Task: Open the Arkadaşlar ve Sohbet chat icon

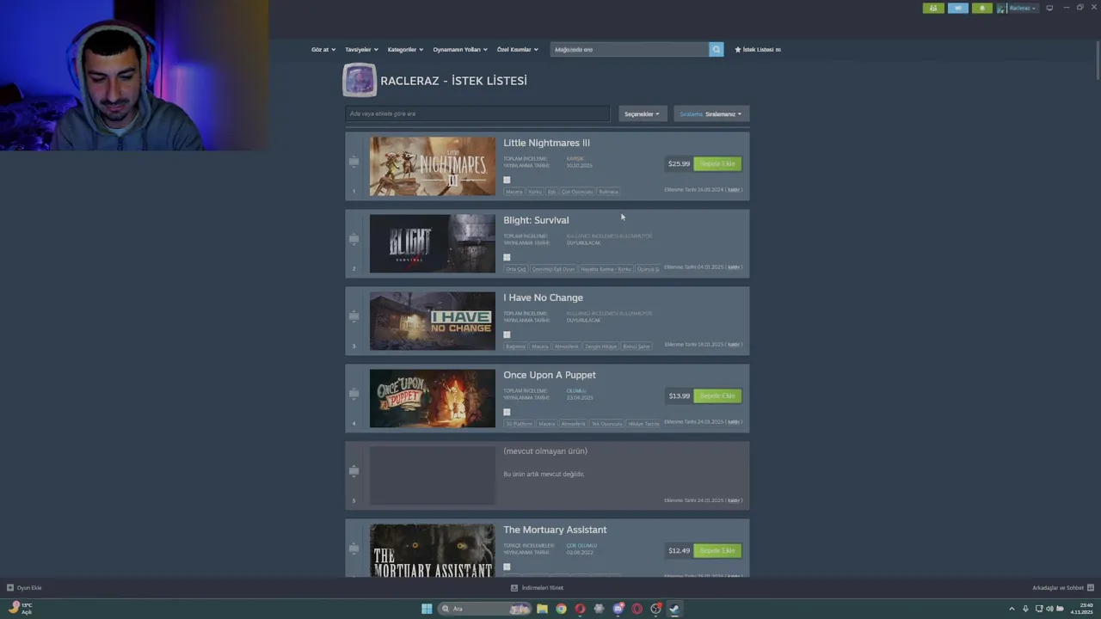Action: coord(1091,588)
